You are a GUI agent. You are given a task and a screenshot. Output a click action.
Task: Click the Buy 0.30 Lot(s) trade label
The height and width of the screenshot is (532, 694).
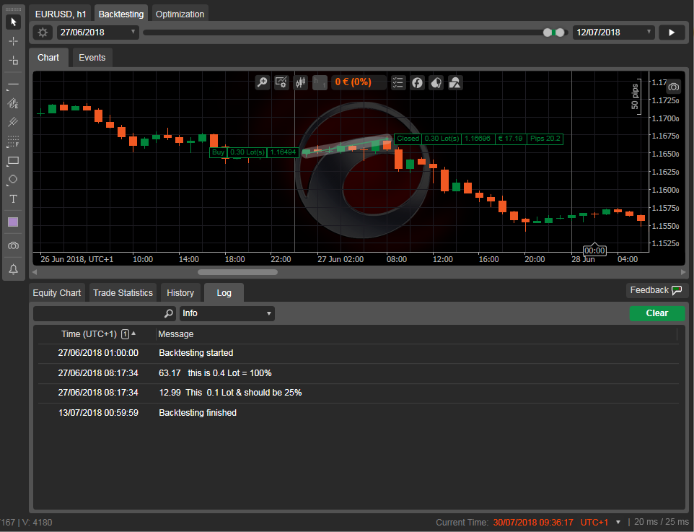coord(254,152)
